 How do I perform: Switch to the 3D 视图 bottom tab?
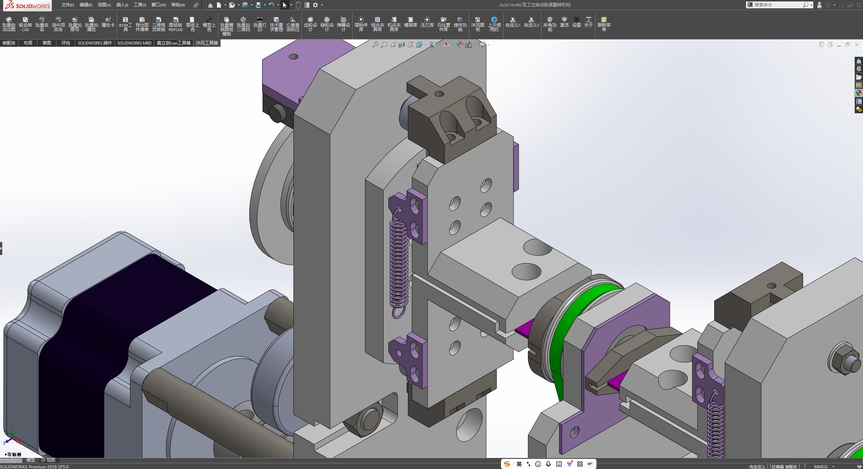click(x=48, y=460)
